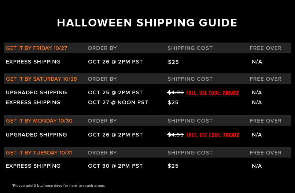This screenshot has width=295, height=193.
Task: Select the Get It By Saturday 10/28 header
Action: coord(41,79)
